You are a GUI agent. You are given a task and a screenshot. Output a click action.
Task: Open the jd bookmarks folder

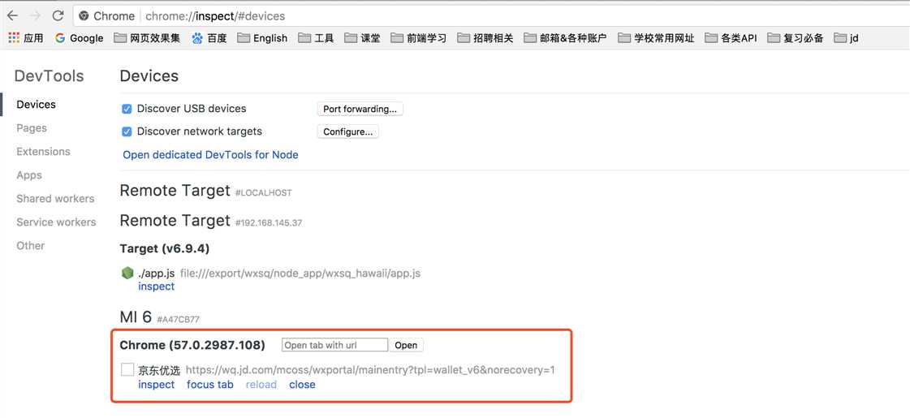[846, 38]
